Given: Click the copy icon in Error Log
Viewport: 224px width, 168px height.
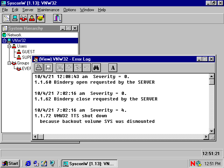Looking at the screenshot, I should tap(69, 68).
